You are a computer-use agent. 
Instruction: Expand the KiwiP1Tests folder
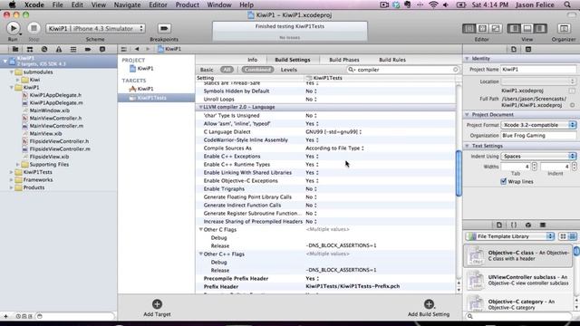pyautogui.click(x=12, y=172)
